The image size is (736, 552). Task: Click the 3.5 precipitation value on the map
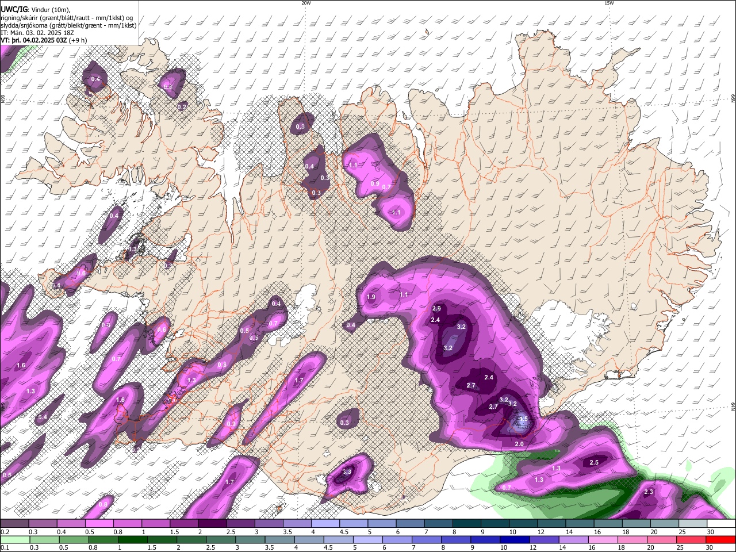[x=523, y=419]
